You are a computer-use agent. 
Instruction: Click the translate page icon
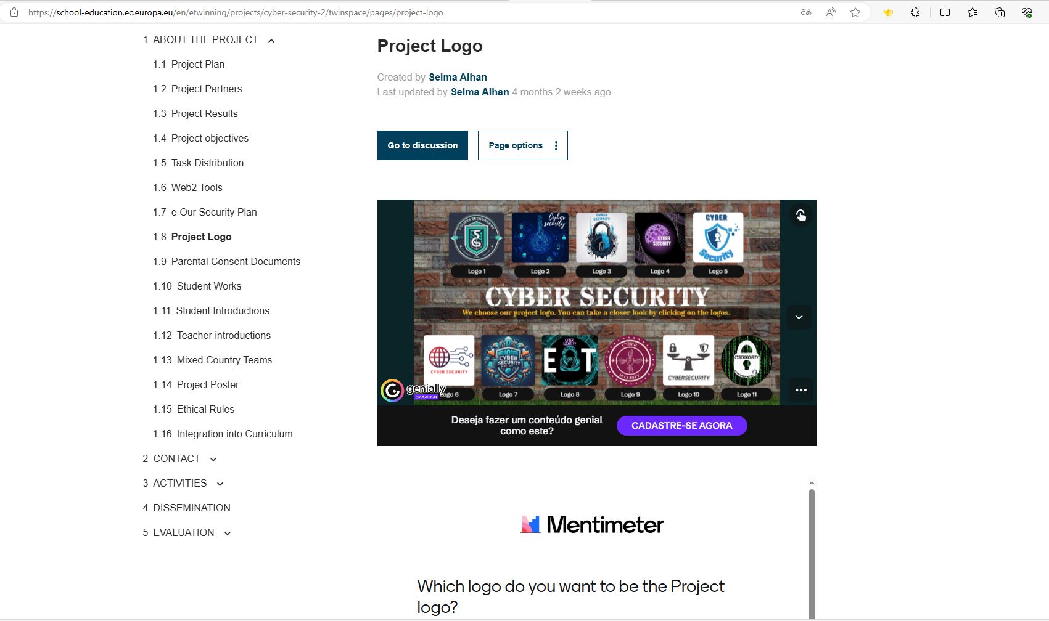806,12
